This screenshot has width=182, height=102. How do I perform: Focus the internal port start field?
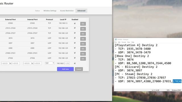point(27,63)
